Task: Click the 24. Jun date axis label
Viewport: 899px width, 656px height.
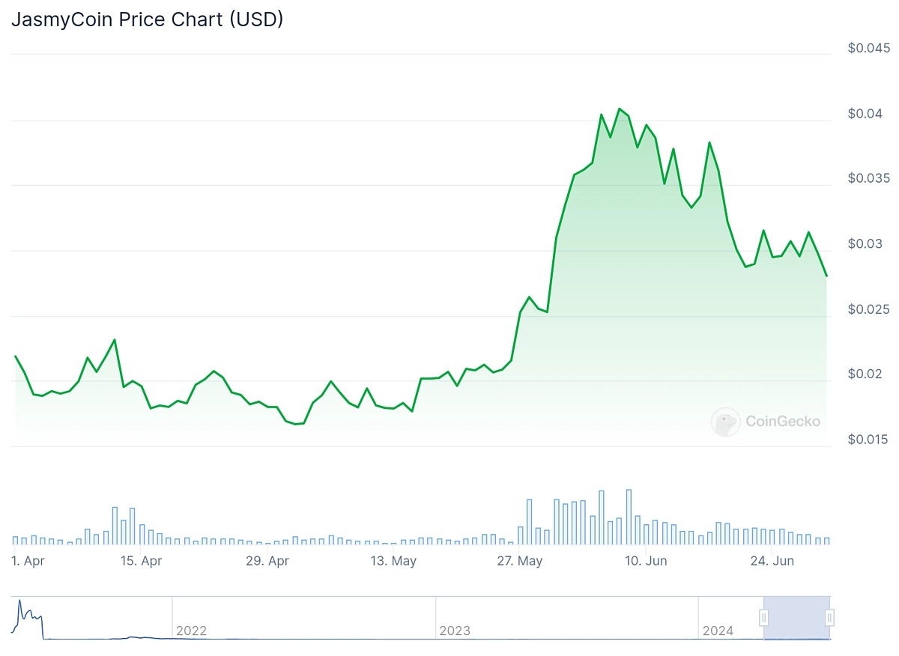Action: point(772,561)
